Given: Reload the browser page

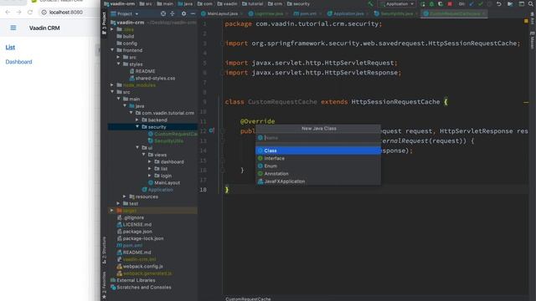Looking at the screenshot, I should 30,13.
